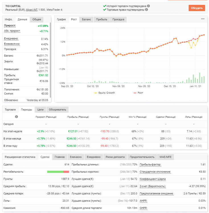Open Расширенная статистика tab
The width and height of the screenshot is (209, 213).
click(x=20, y=157)
